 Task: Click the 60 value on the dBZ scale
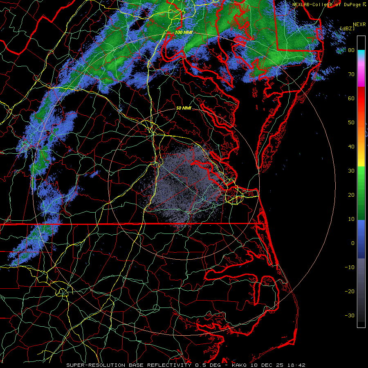pos(351,98)
